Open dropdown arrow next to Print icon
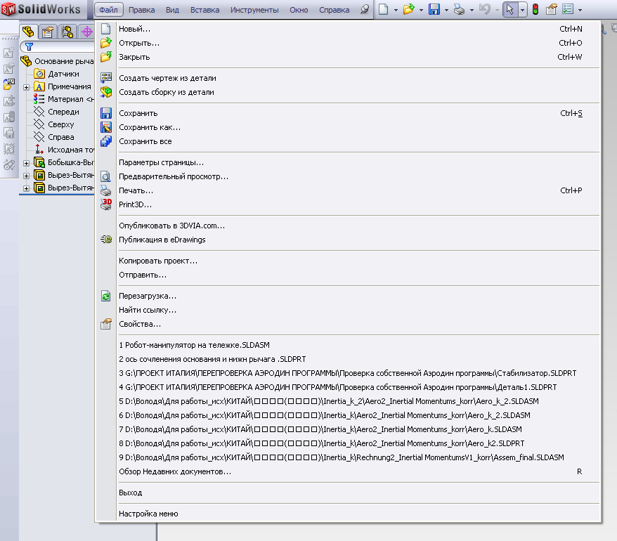617x541 pixels. (472, 10)
